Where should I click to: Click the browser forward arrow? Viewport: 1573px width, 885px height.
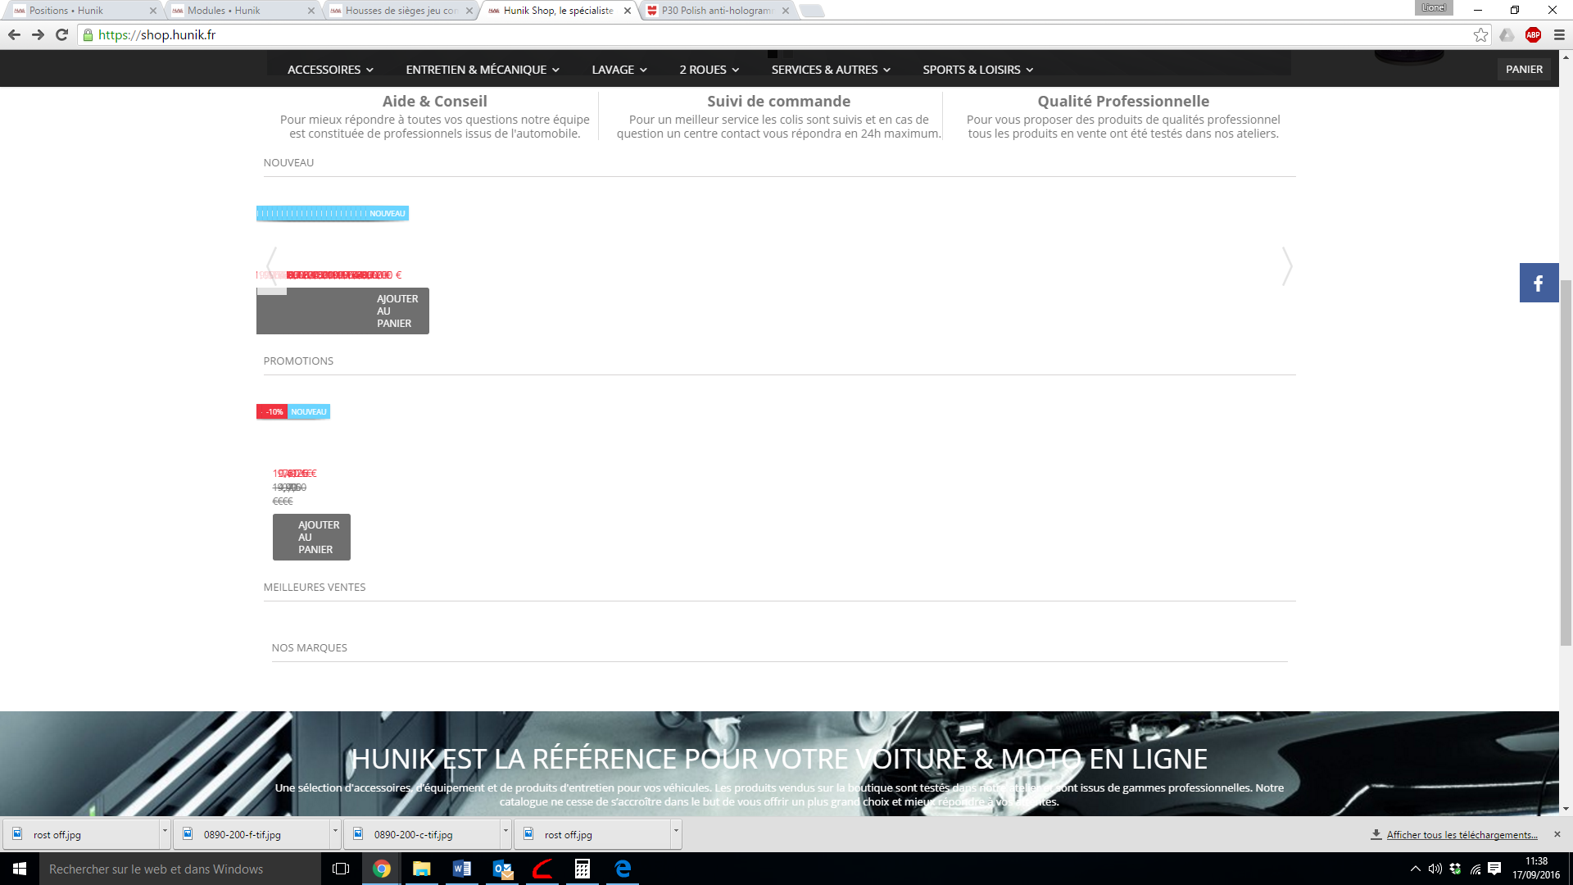[38, 34]
